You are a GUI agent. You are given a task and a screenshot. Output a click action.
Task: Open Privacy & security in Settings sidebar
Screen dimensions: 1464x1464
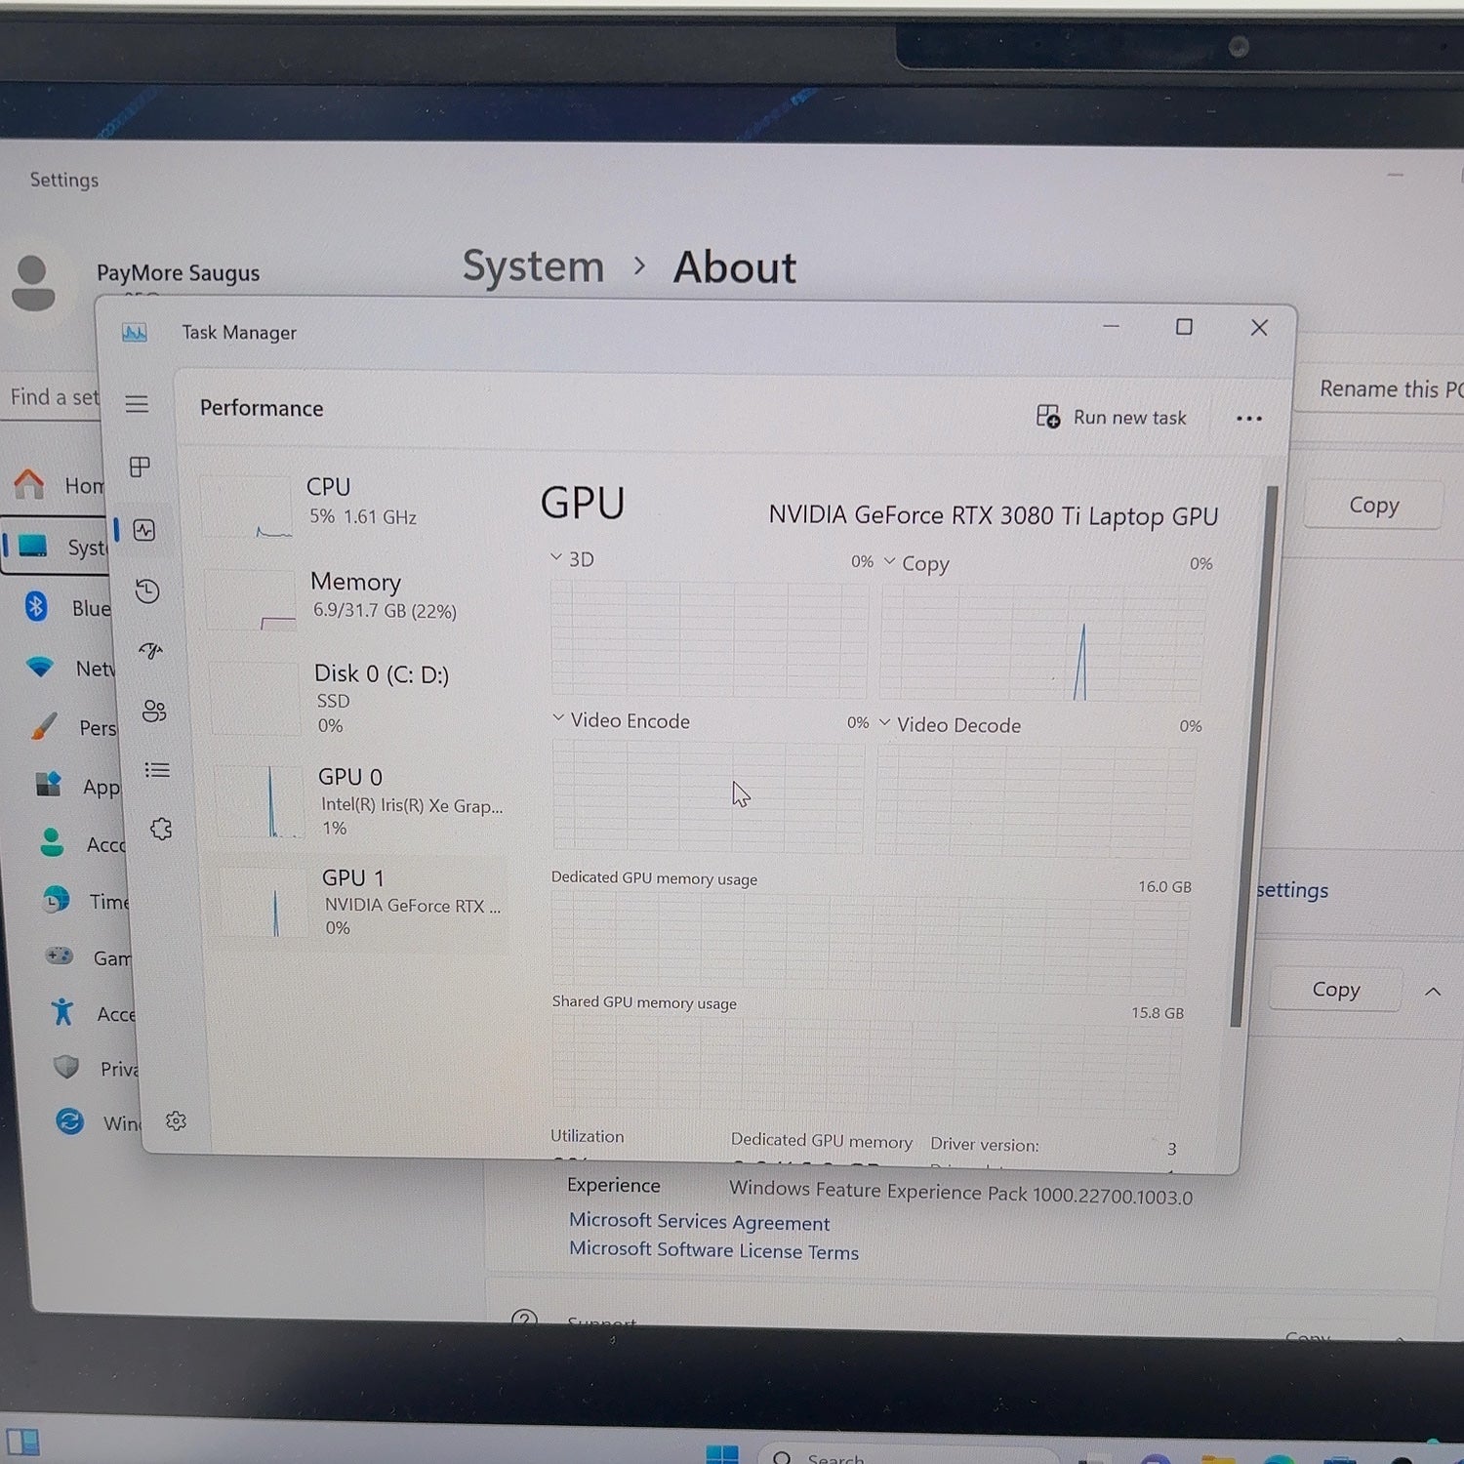point(95,1068)
